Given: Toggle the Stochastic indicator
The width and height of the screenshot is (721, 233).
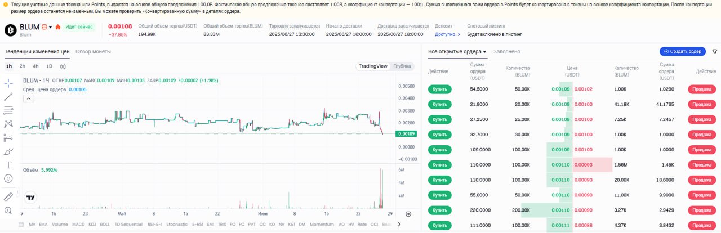Looking at the screenshot, I should pos(176,224).
